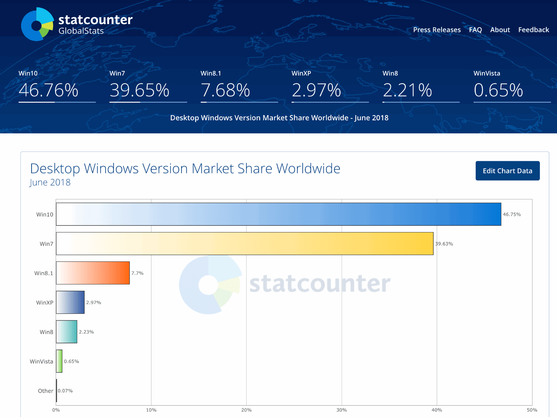Viewport: 557px width, 417px height.
Task: Select the Win7 39.65% summary stat
Action: click(x=139, y=89)
